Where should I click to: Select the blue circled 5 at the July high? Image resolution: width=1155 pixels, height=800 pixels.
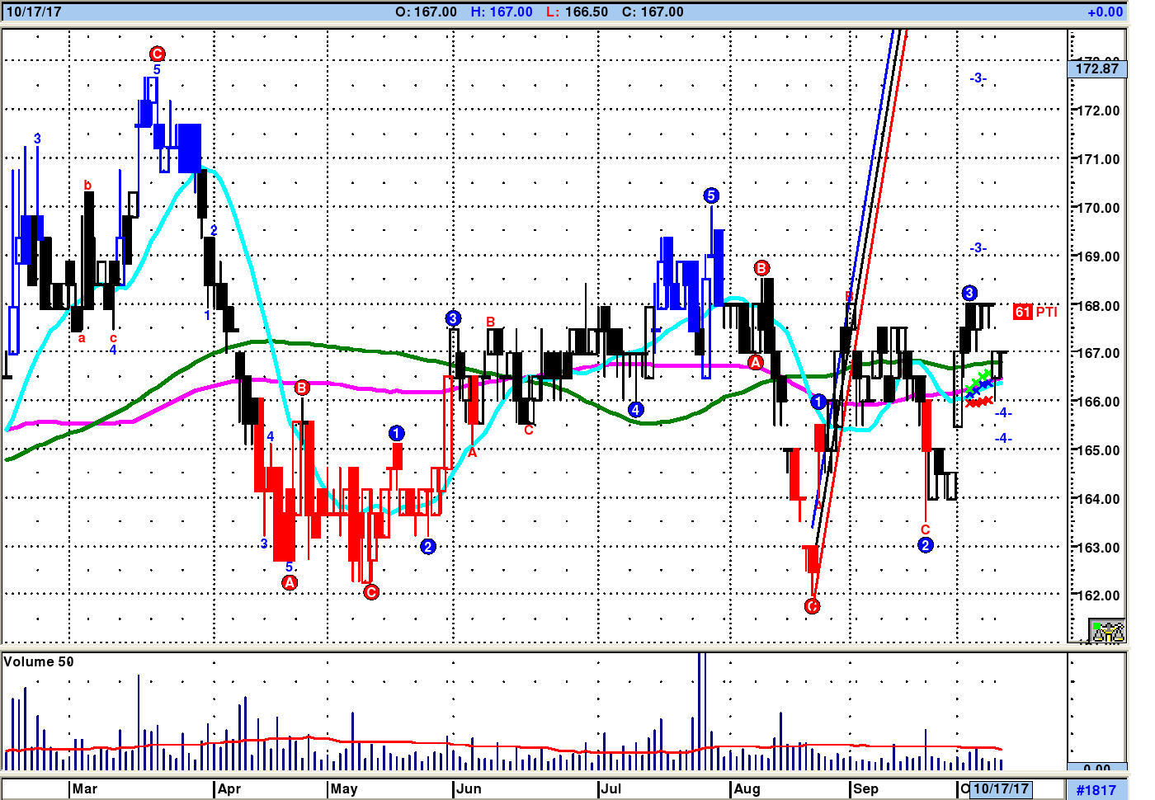711,195
